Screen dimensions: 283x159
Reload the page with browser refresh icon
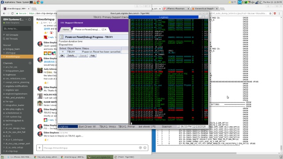coord(12,13)
